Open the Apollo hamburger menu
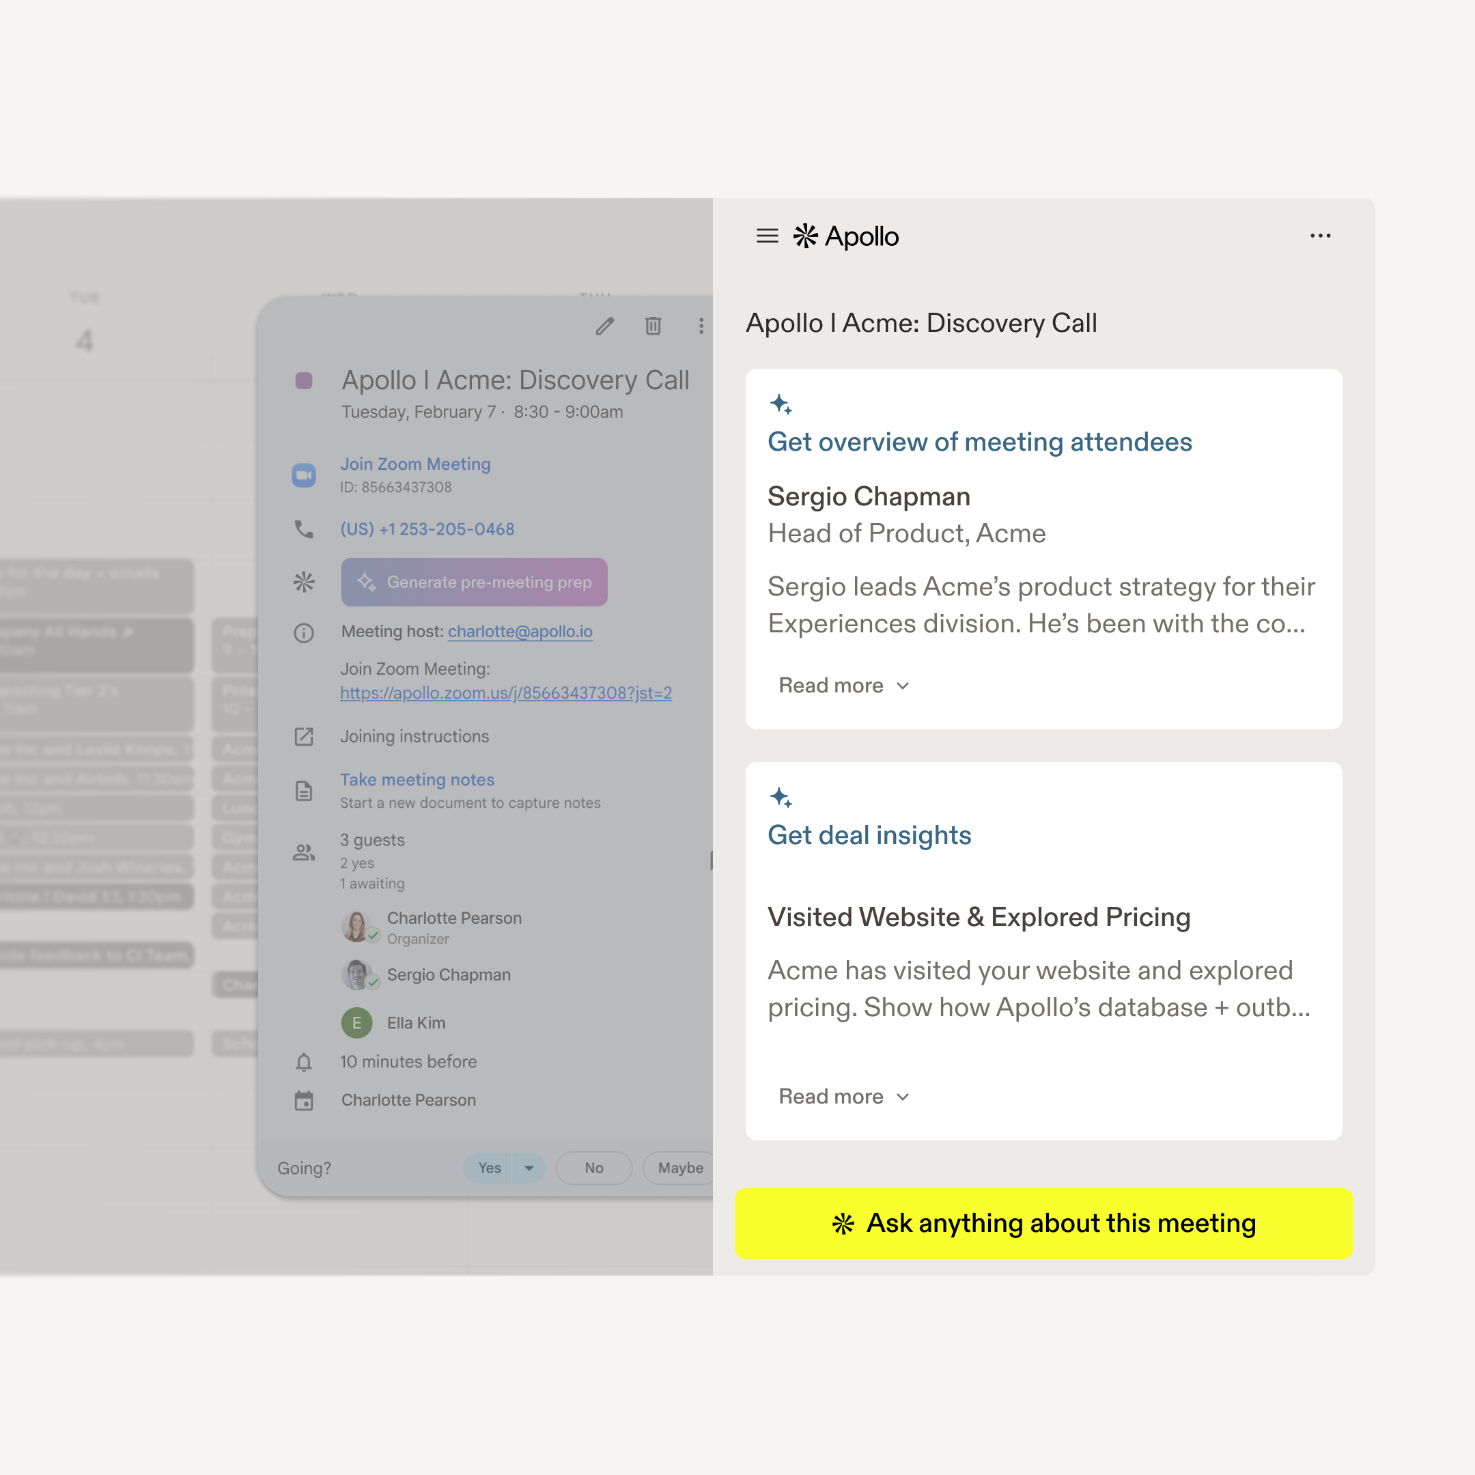Screen dimensions: 1475x1475 pyautogui.click(x=766, y=236)
